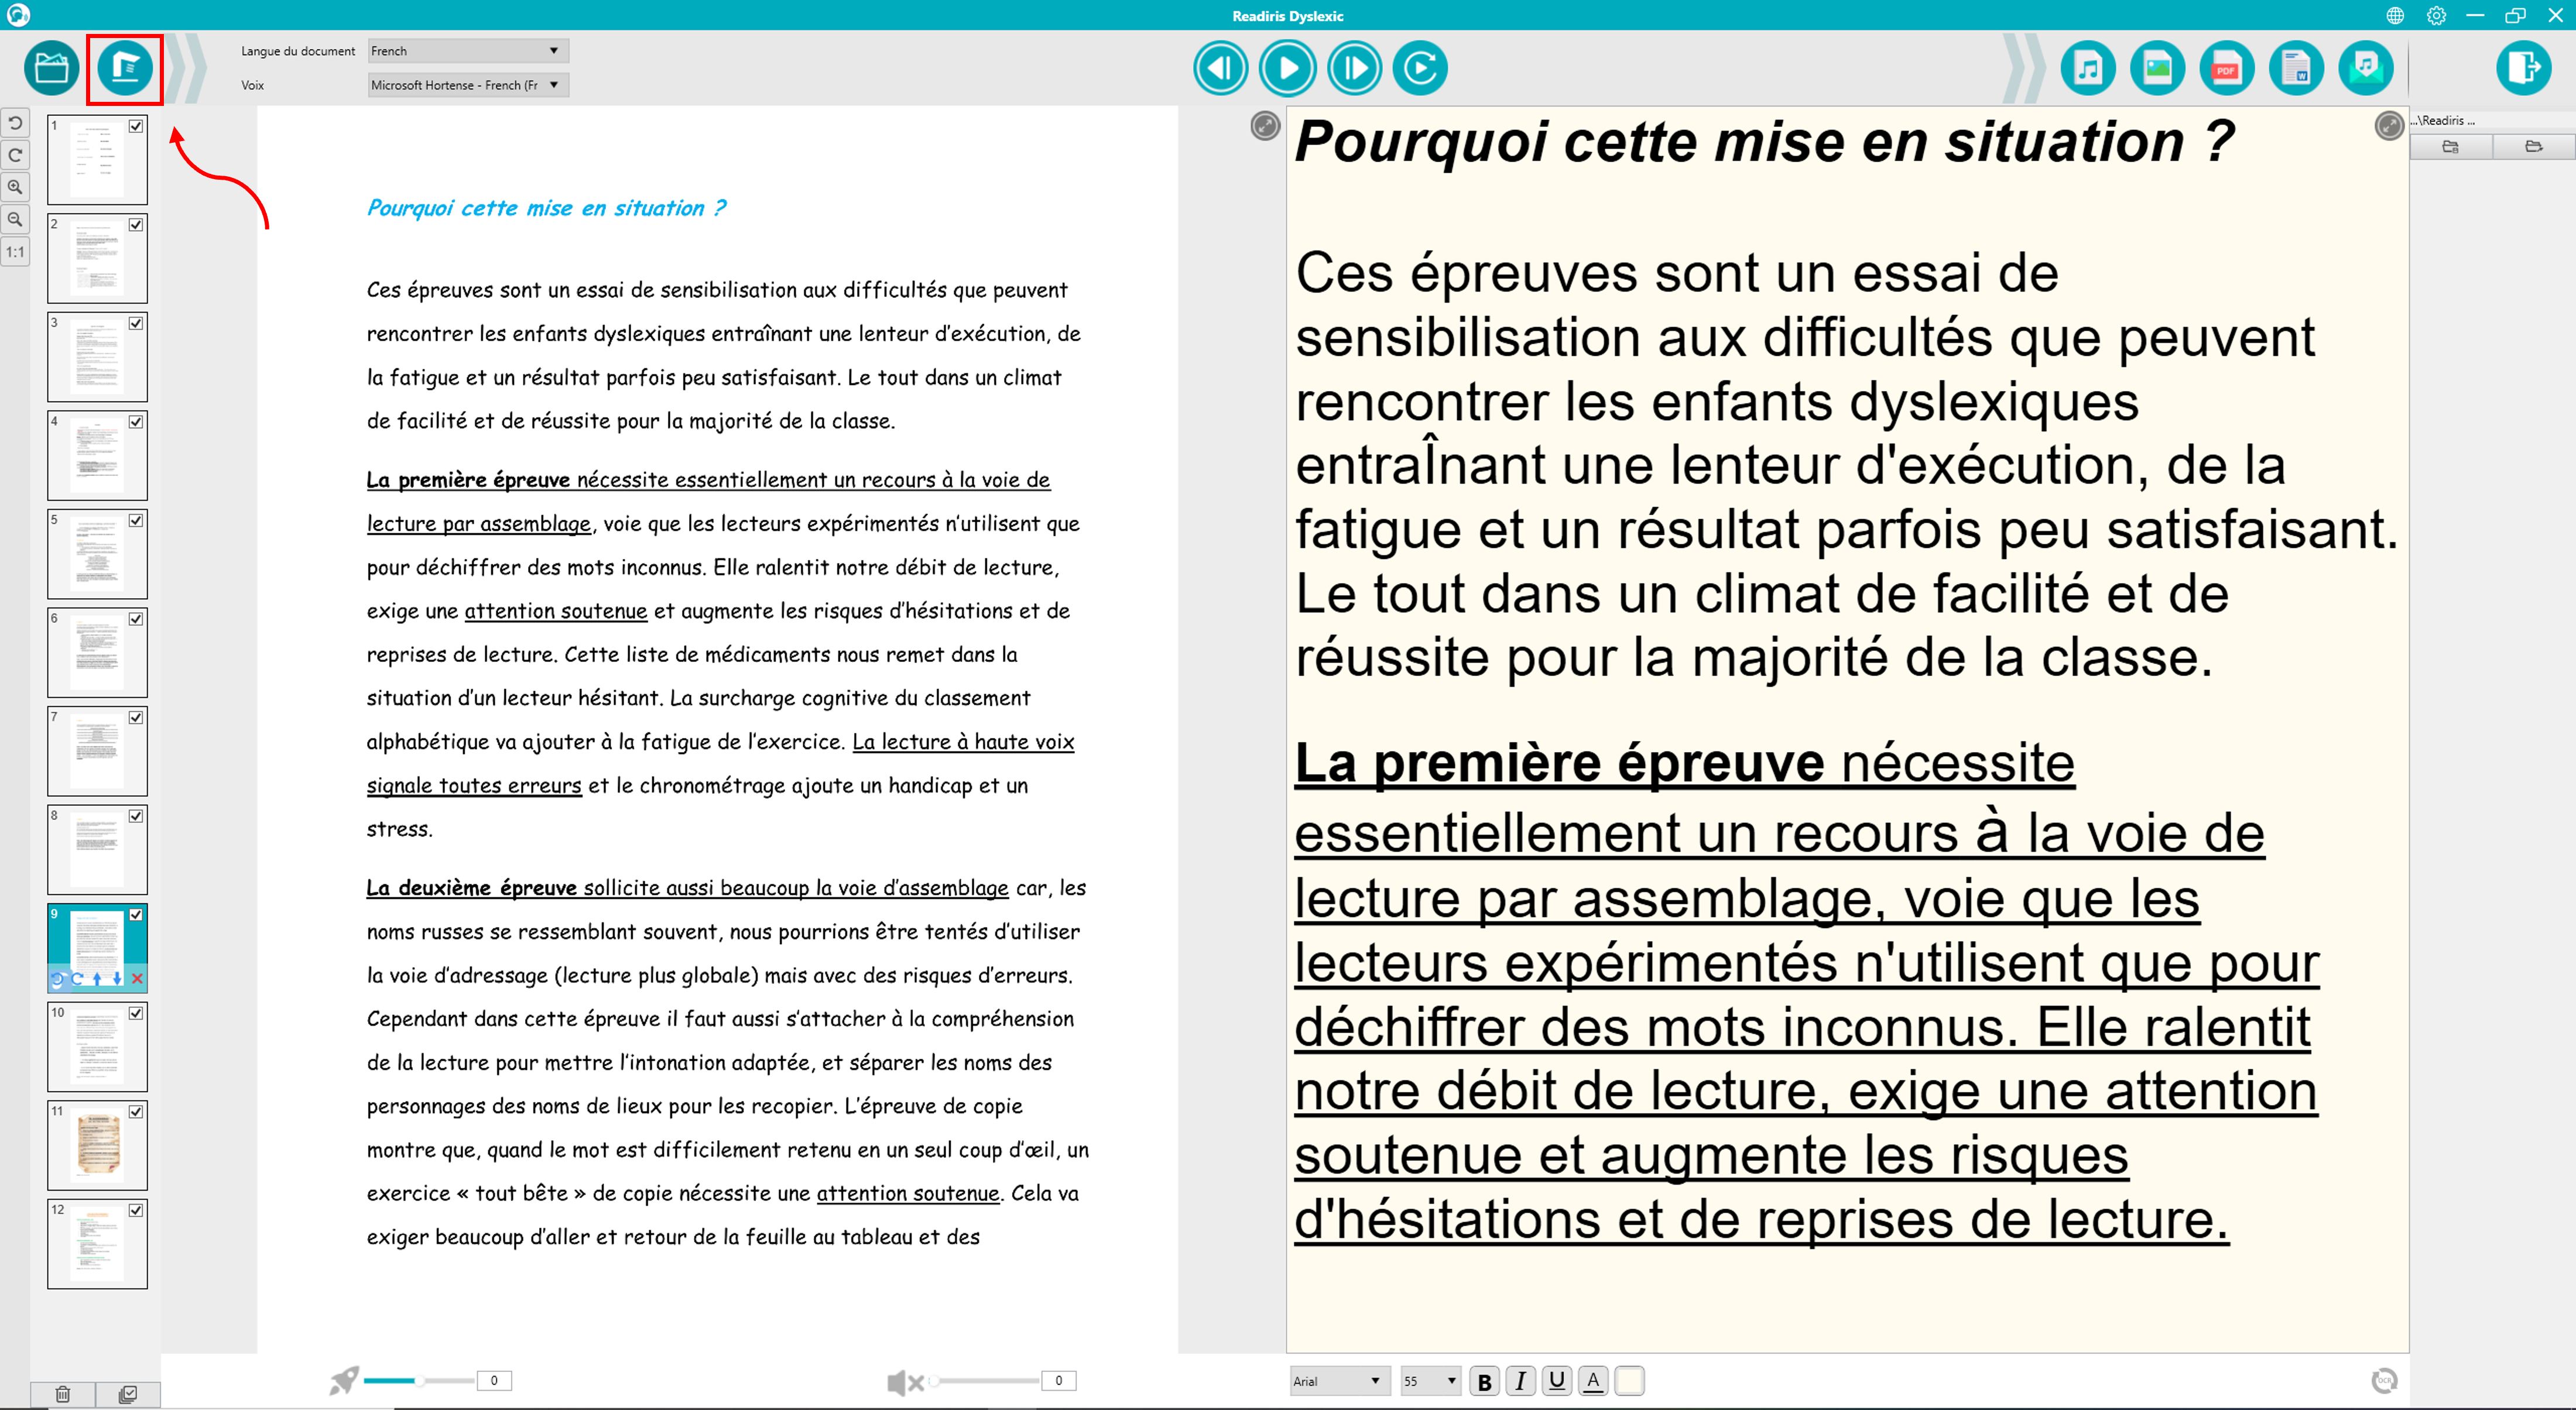Uncheck page 4 checkbox
The image size is (2576, 1410).
136,422
